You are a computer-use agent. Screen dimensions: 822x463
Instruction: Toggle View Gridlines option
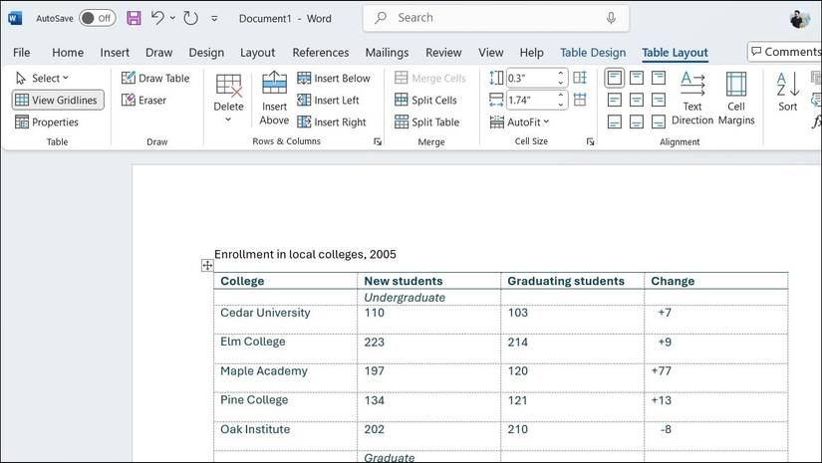click(x=58, y=100)
